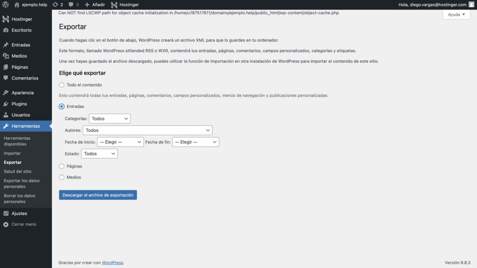Select the Medios radio button
The image size is (477, 268).
coord(61,177)
